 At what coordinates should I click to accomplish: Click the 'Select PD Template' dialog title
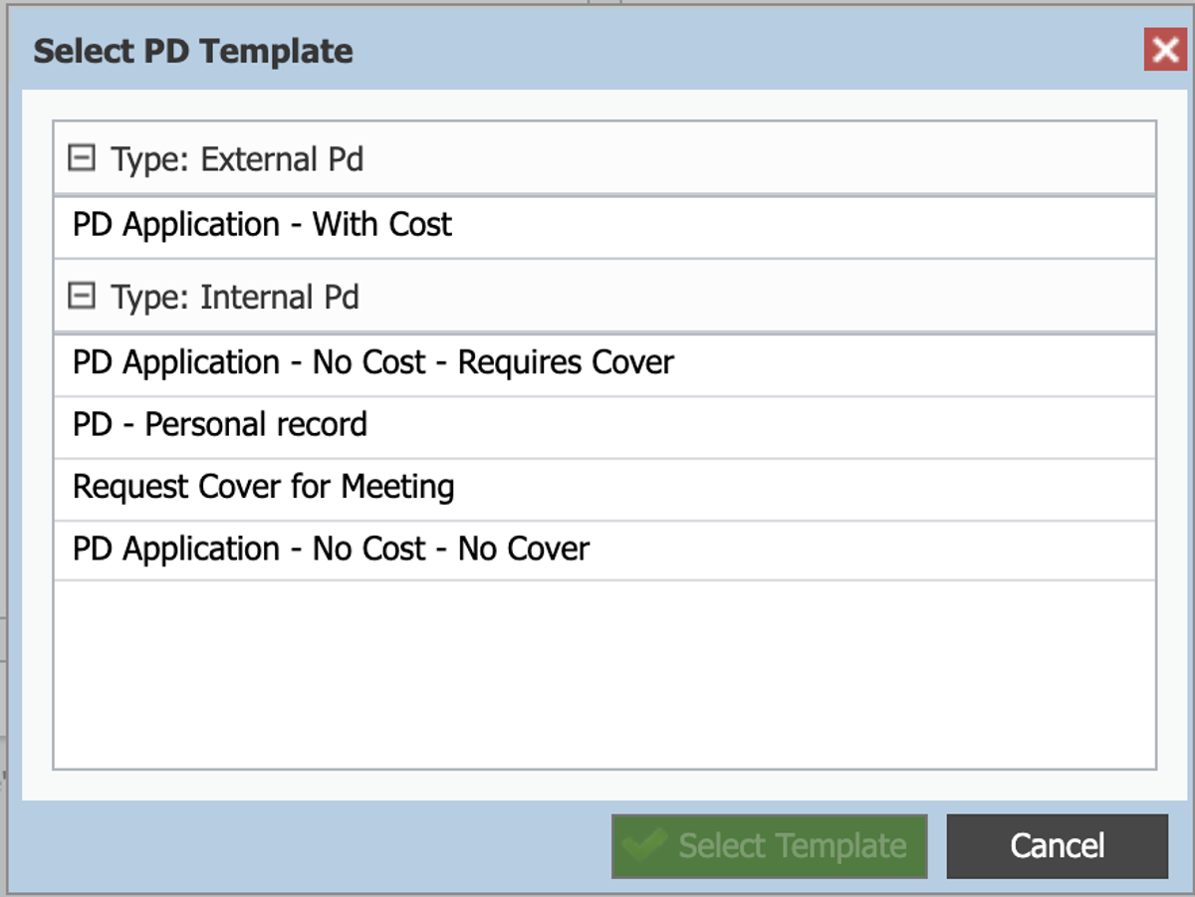[x=193, y=51]
